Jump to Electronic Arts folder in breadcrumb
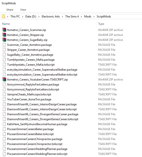This screenshot has height=157, width=142. 51,17
